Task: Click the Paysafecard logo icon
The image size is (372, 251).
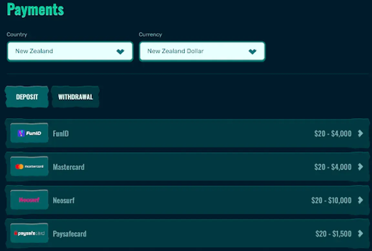Action: 29,233
